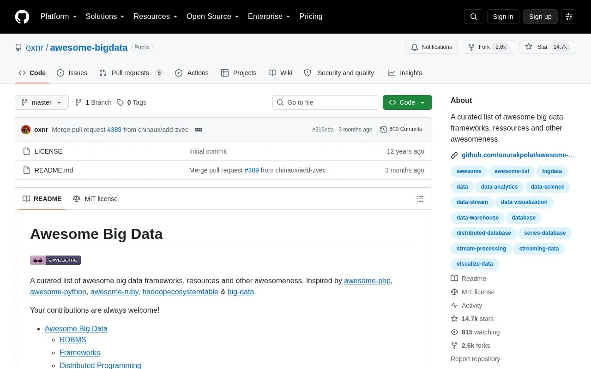This screenshot has height=369, width=591.
Task: Click the Sign up button
Action: pyautogui.click(x=540, y=17)
